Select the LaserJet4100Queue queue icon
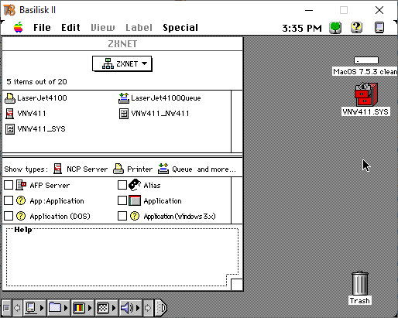 (x=124, y=98)
